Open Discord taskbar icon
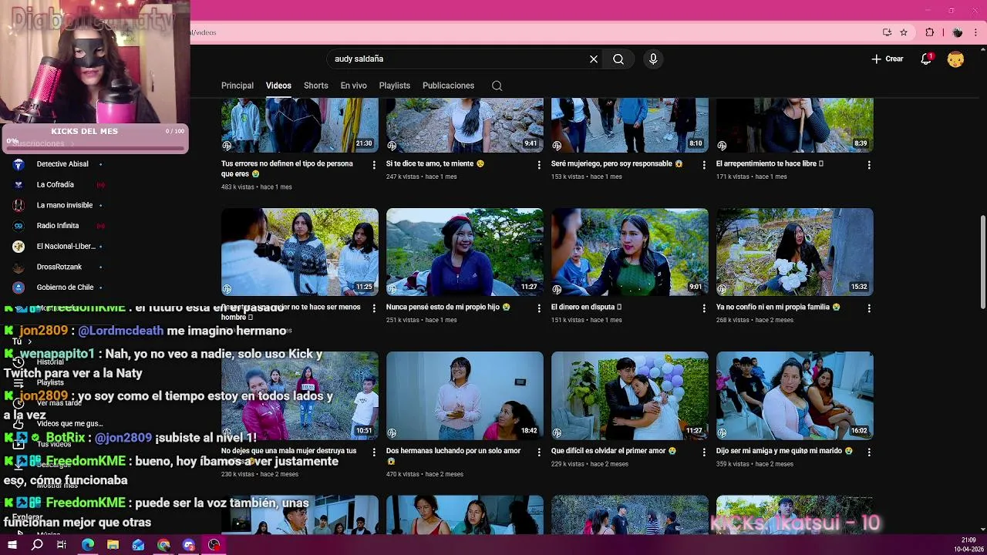Viewport: 987px width, 555px height. coord(189,545)
